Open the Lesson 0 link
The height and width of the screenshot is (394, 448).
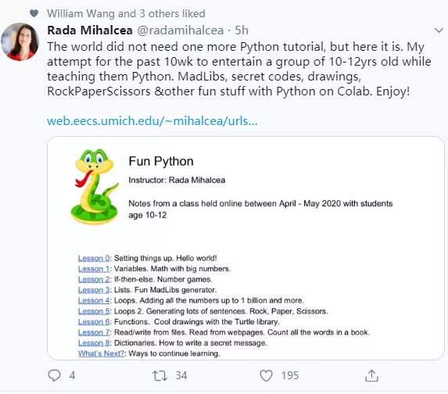pos(94,258)
